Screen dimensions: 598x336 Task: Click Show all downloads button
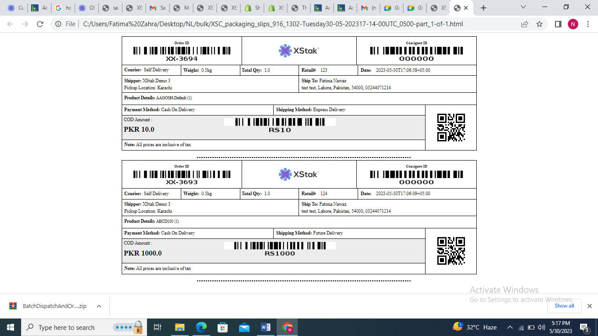pyautogui.click(x=564, y=306)
